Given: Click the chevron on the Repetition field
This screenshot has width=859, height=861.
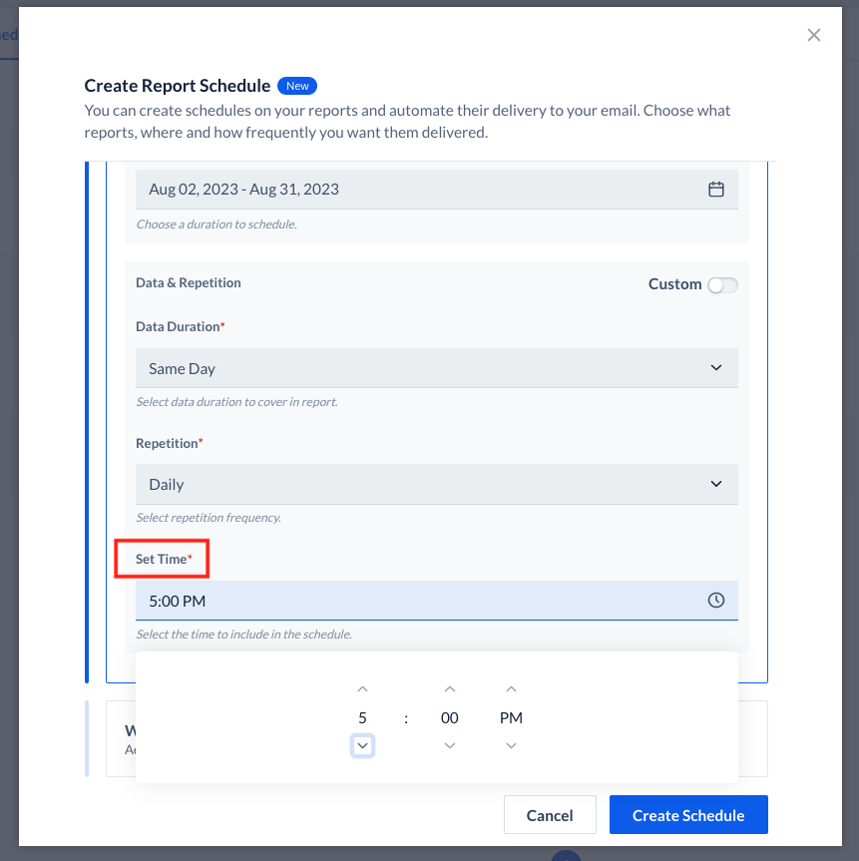Looking at the screenshot, I should tap(715, 484).
